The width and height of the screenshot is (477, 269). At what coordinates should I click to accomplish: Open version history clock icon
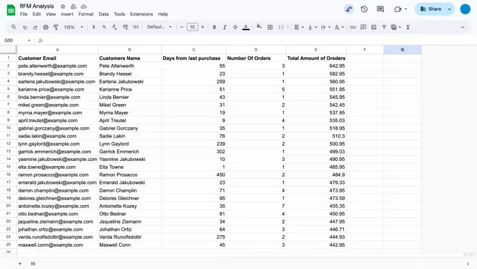[364, 9]
